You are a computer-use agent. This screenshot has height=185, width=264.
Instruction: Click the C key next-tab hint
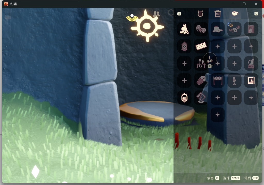(256, 14)
